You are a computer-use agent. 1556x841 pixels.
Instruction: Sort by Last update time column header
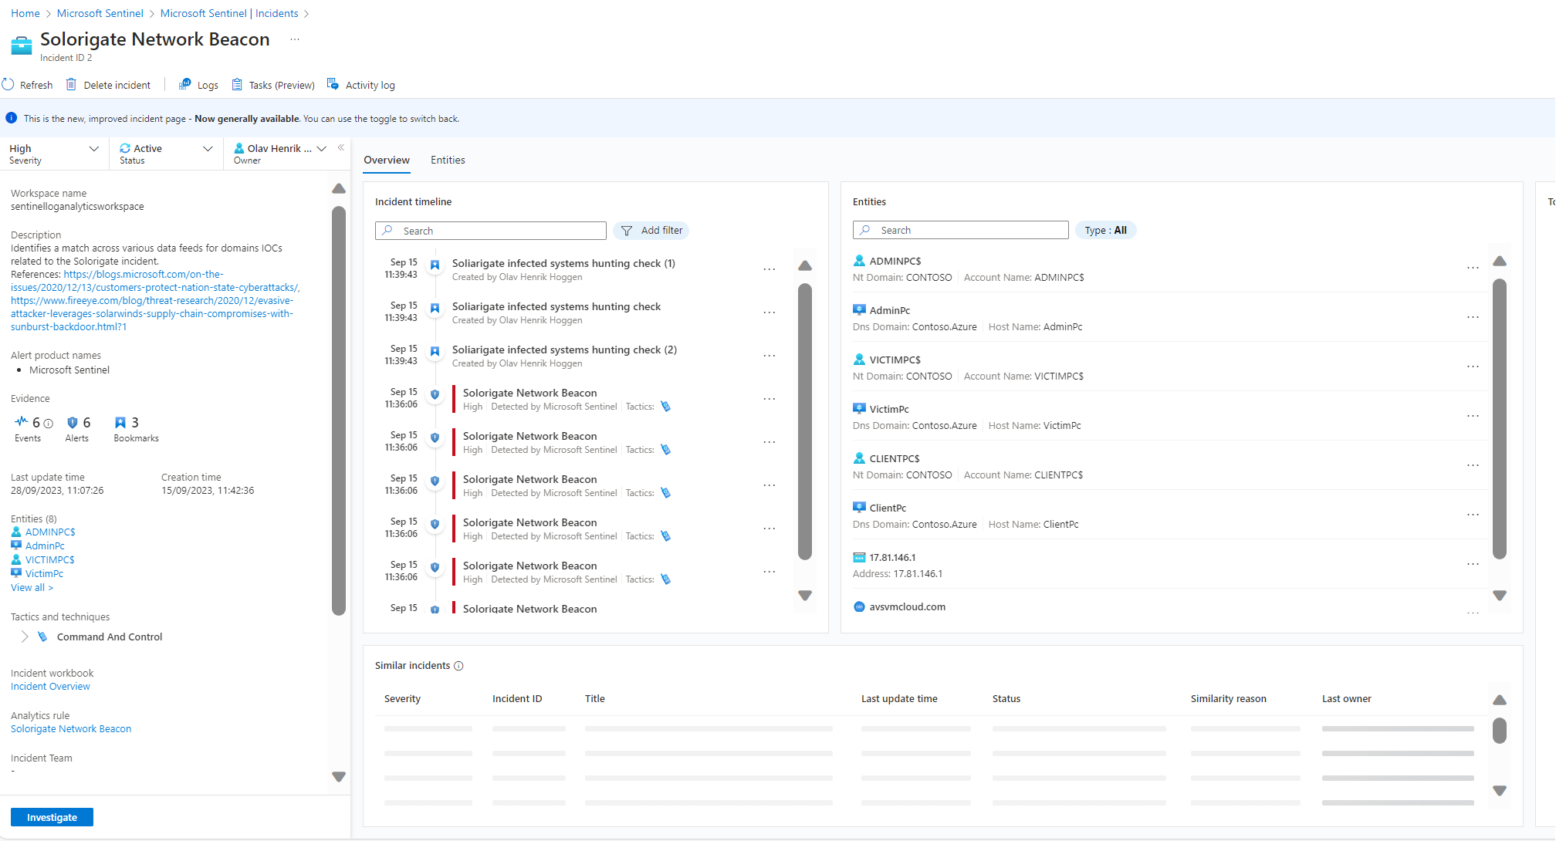pyautogui.click(x=899, y=698)
